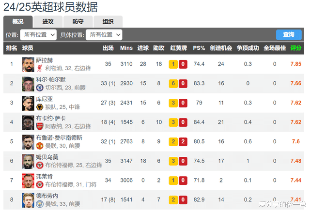Click the Arsenal club crest icon
The image size is (310, 212).
click(40, 126)
